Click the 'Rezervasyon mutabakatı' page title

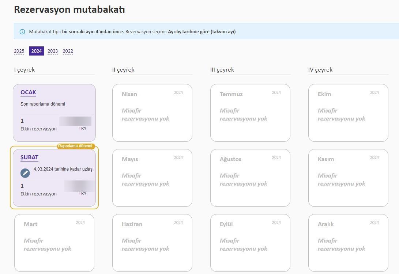(69, 9)
